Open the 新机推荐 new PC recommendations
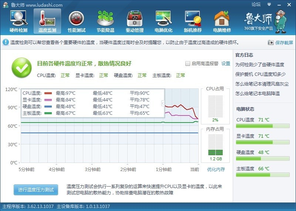The width and height of the screenshot is (296, 211). [193, 21]
